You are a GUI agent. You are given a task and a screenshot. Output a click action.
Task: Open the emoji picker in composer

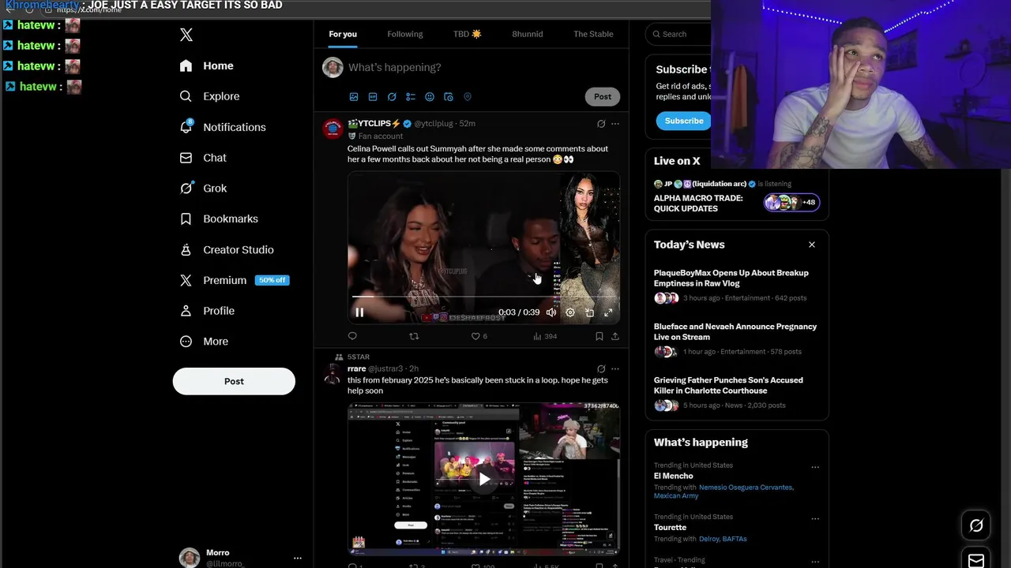430,97
